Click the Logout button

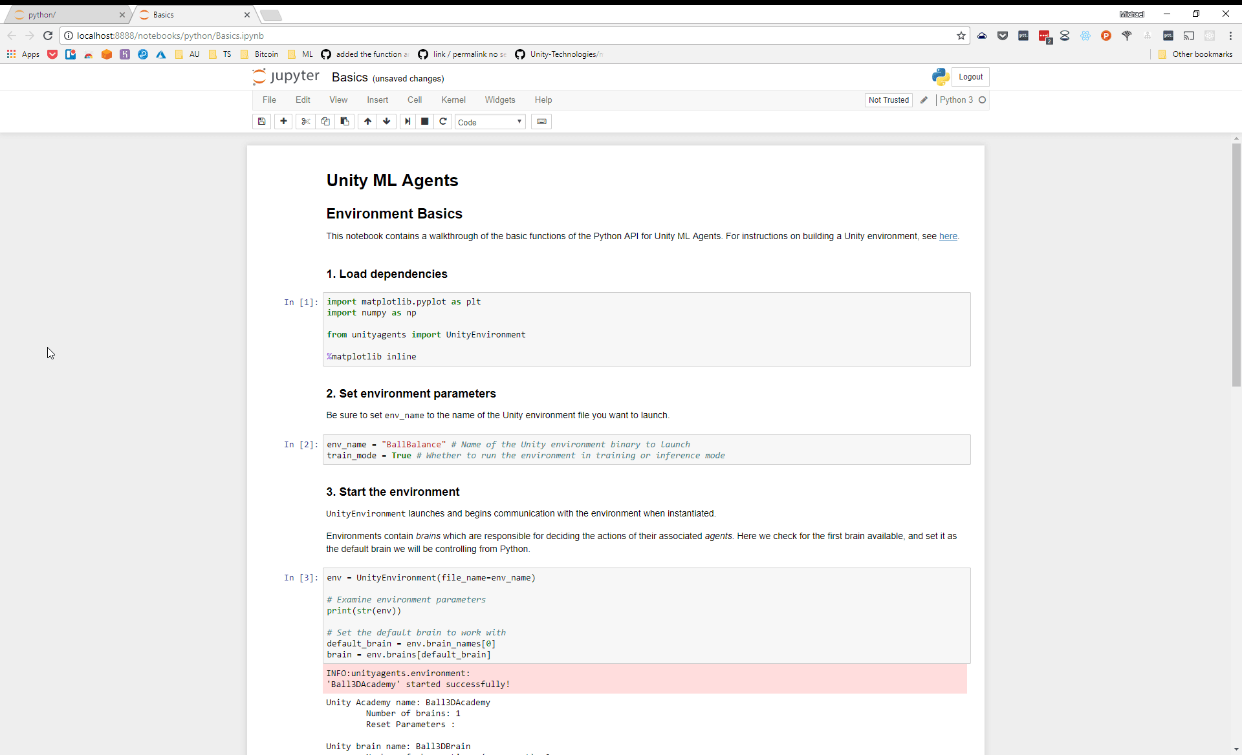tap(970, 77)
